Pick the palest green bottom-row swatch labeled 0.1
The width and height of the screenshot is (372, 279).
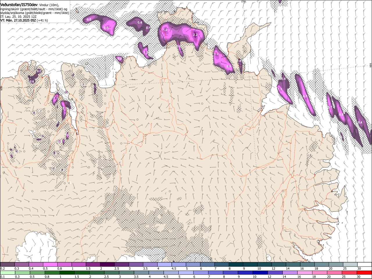tap(8, 273)
